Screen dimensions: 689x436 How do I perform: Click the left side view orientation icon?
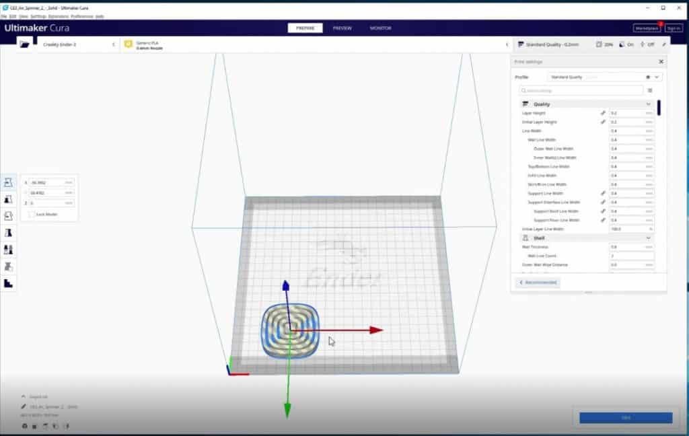coord(56,426)
